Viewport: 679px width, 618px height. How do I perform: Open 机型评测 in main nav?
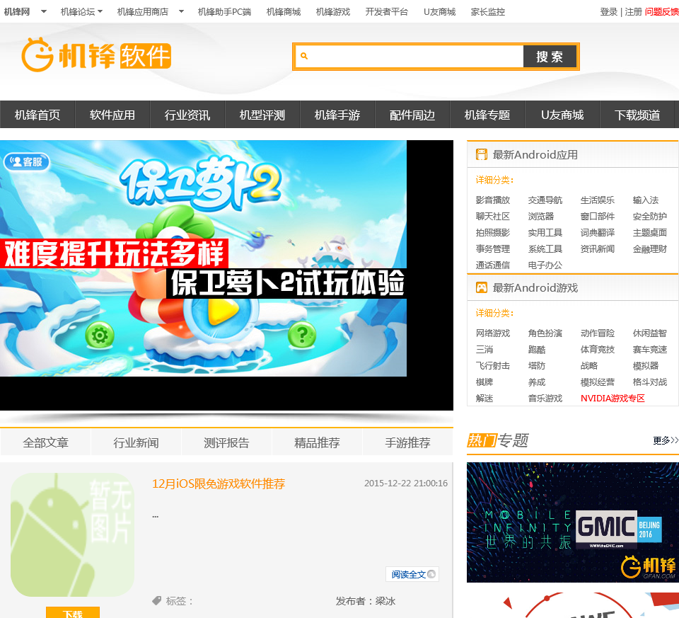[262, 115]
